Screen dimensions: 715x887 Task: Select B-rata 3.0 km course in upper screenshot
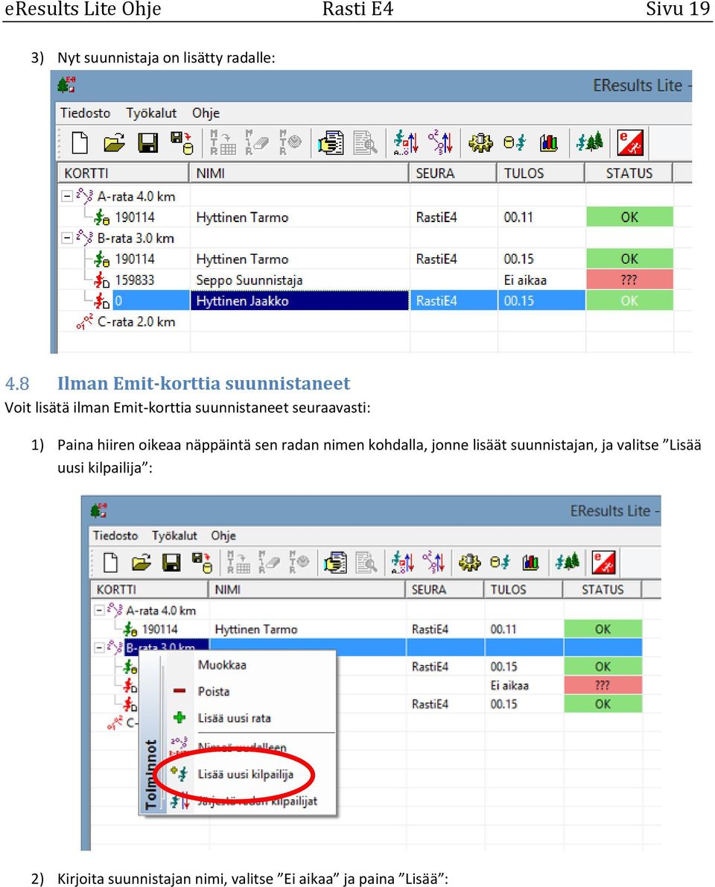pos(135,239)
